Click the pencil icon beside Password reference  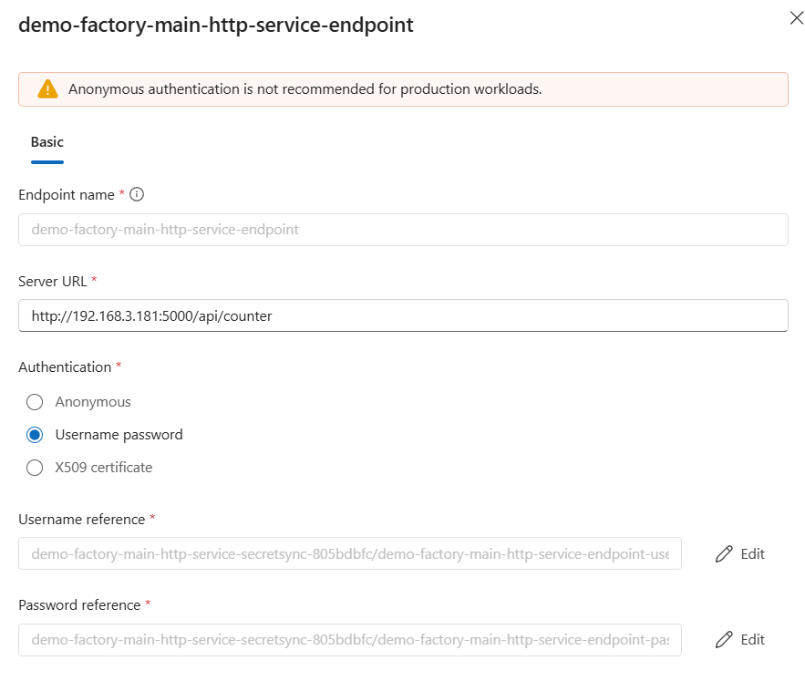(724, 639)
